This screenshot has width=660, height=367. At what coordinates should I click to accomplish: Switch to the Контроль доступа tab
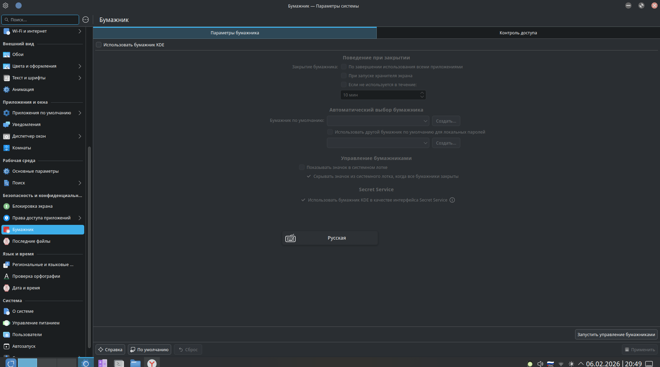(x=518, y=33)
